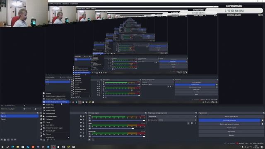Move scene down with the down arrow
The height and width of the screenshot is (149, 265).
pyautogui.click(x=15, y=140)
